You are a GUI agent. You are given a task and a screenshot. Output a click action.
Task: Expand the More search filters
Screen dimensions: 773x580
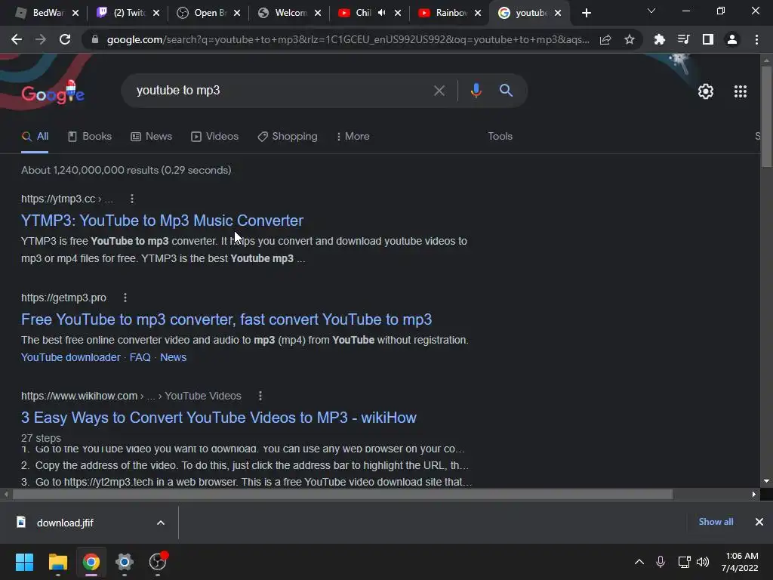[x=353, y=137]
